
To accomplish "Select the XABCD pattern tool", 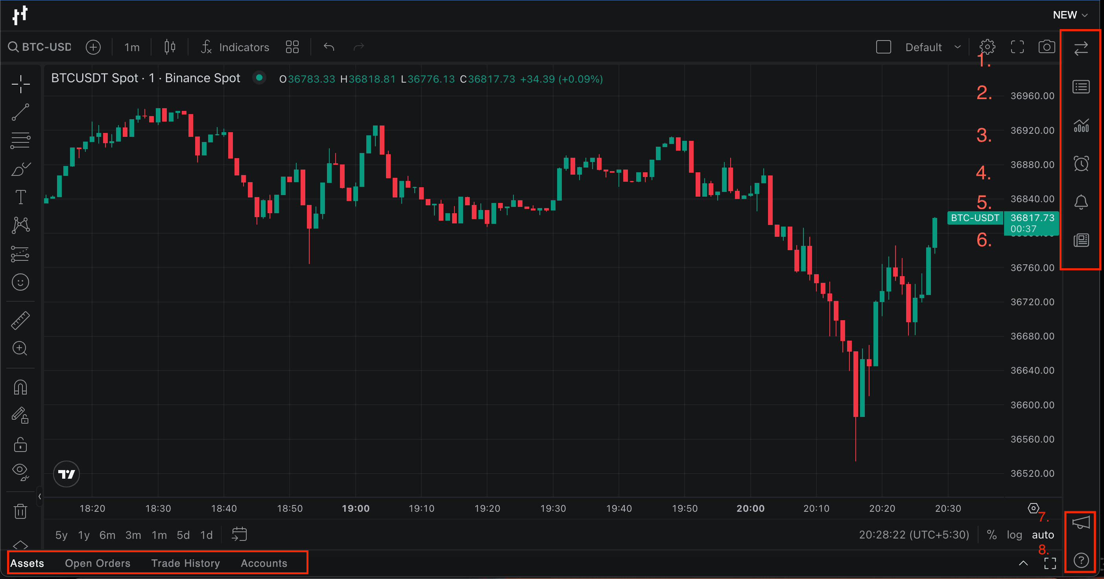I will coord(20,225).
